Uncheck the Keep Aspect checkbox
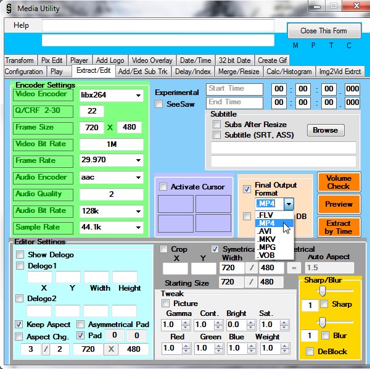This screenshot has width=370, height=369. pyautogui.click(x=19, y=324)
